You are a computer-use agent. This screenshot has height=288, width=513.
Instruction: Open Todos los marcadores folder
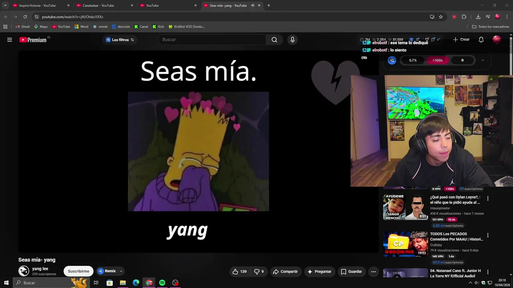coord(491,27)
